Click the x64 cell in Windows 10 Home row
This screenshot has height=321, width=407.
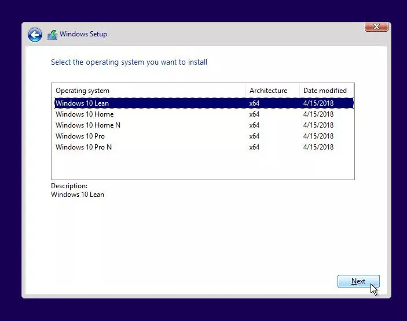point(254,114)
